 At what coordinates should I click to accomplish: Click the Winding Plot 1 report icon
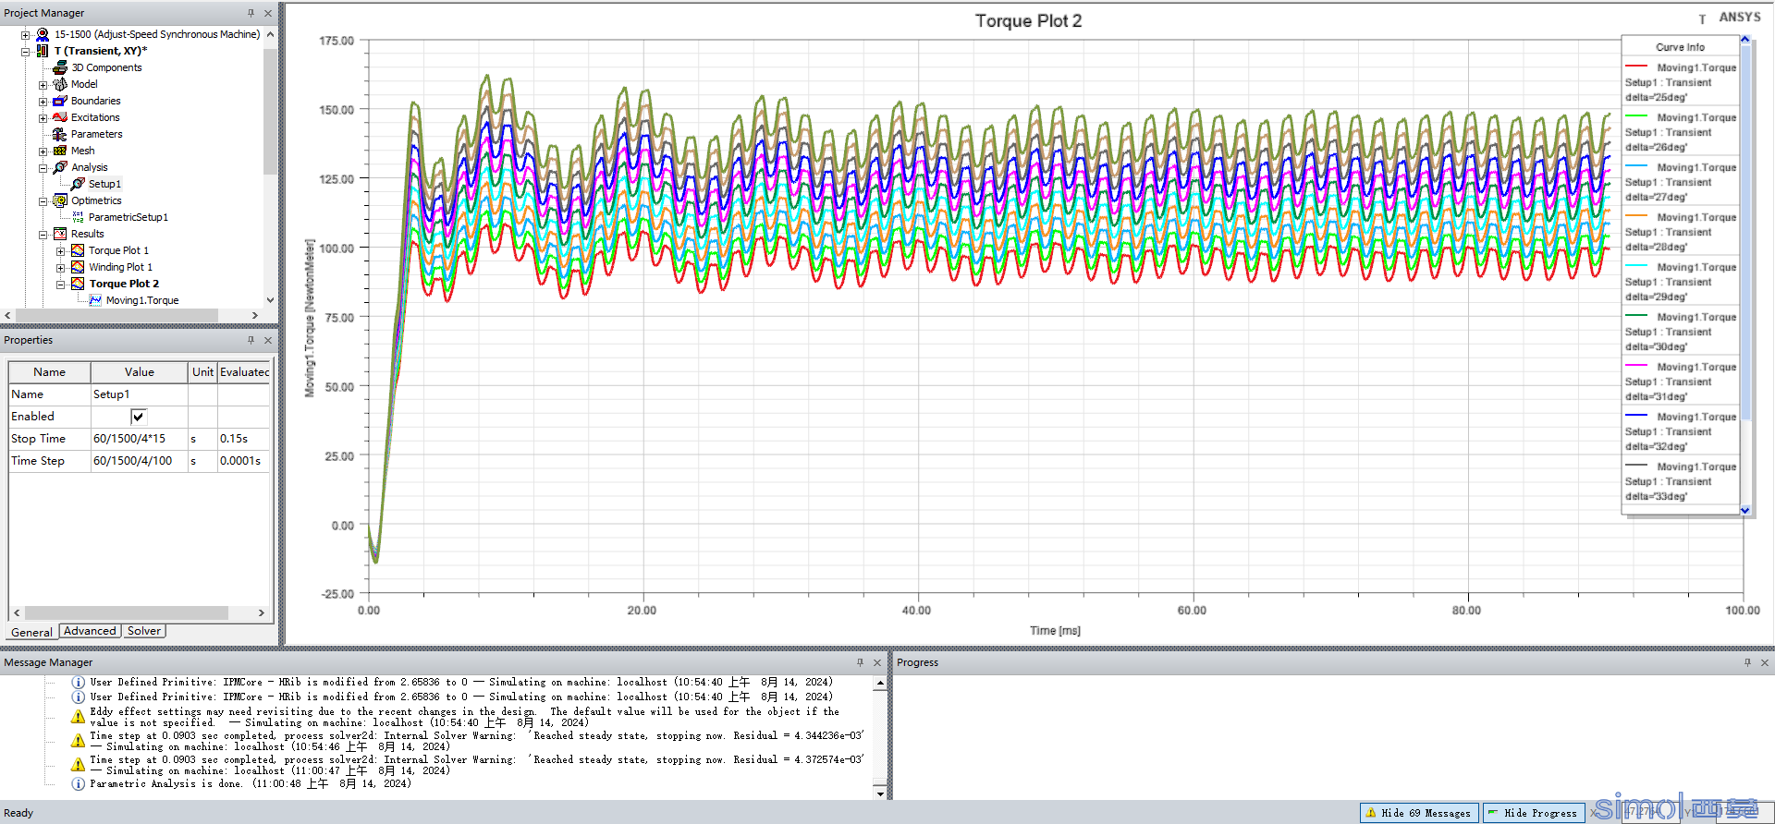(x=78, y=267)
